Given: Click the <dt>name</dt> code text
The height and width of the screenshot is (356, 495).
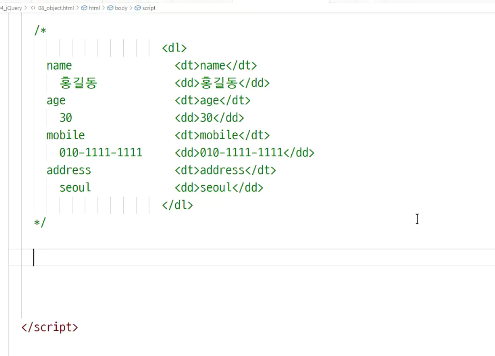Looking at the screenshot, I should tap(215, 65).
